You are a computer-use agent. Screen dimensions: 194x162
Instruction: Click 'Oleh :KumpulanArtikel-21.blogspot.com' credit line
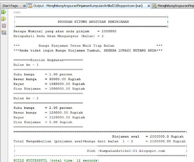[126, 151]
